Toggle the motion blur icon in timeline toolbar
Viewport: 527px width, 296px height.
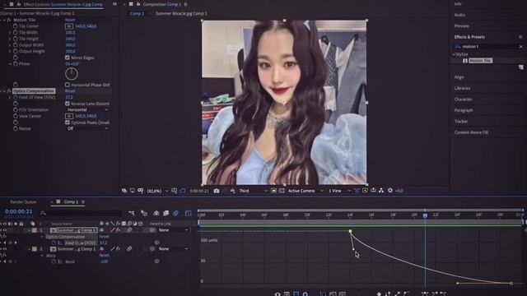pos(175,213)
